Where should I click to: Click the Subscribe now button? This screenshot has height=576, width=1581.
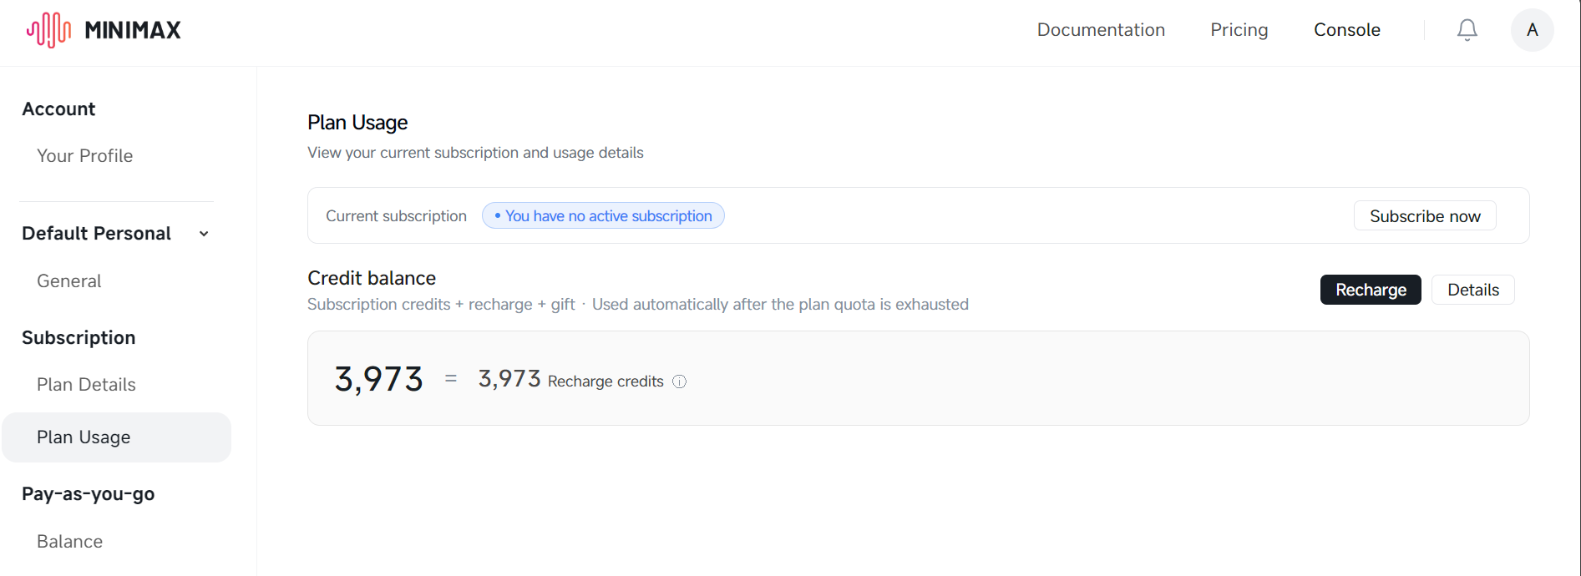(x=1425, y=216)
